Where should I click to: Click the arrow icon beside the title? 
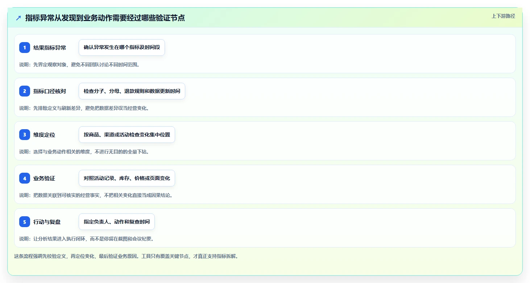18,18
